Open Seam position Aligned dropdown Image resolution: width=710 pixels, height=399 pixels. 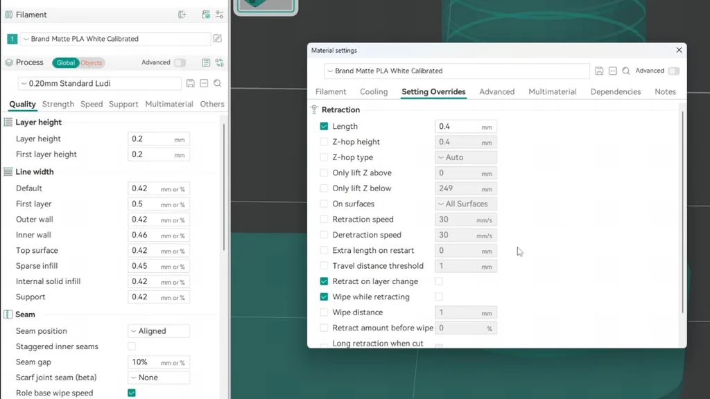(x=159, y=331)
